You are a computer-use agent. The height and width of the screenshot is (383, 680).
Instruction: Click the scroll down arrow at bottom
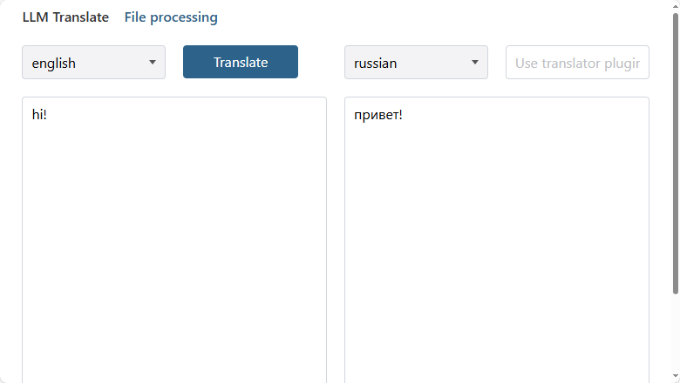click(675, 376)
